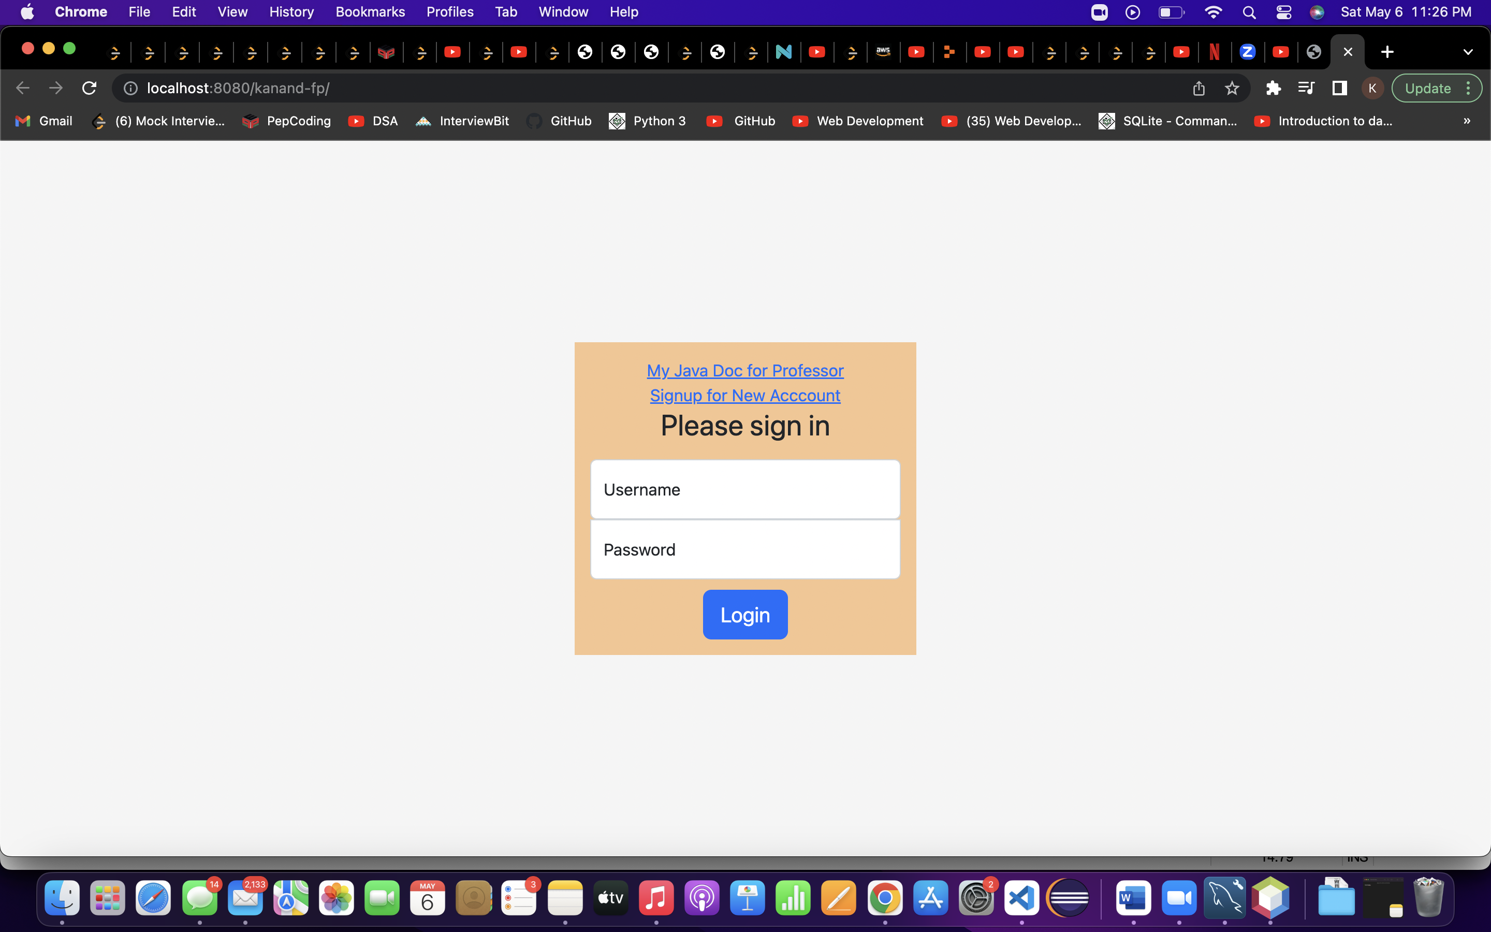
Task: Show hidden bookmarks overflow chevron
Action: pos(1466,122)
